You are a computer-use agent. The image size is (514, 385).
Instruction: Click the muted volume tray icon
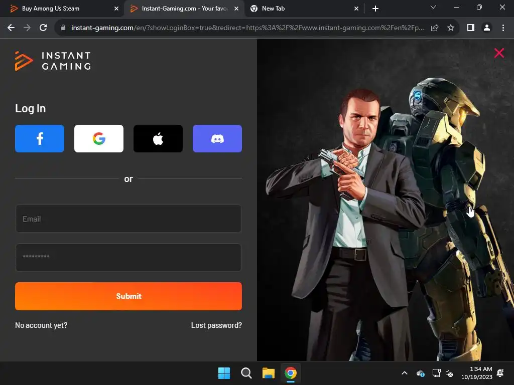point(449,373)
